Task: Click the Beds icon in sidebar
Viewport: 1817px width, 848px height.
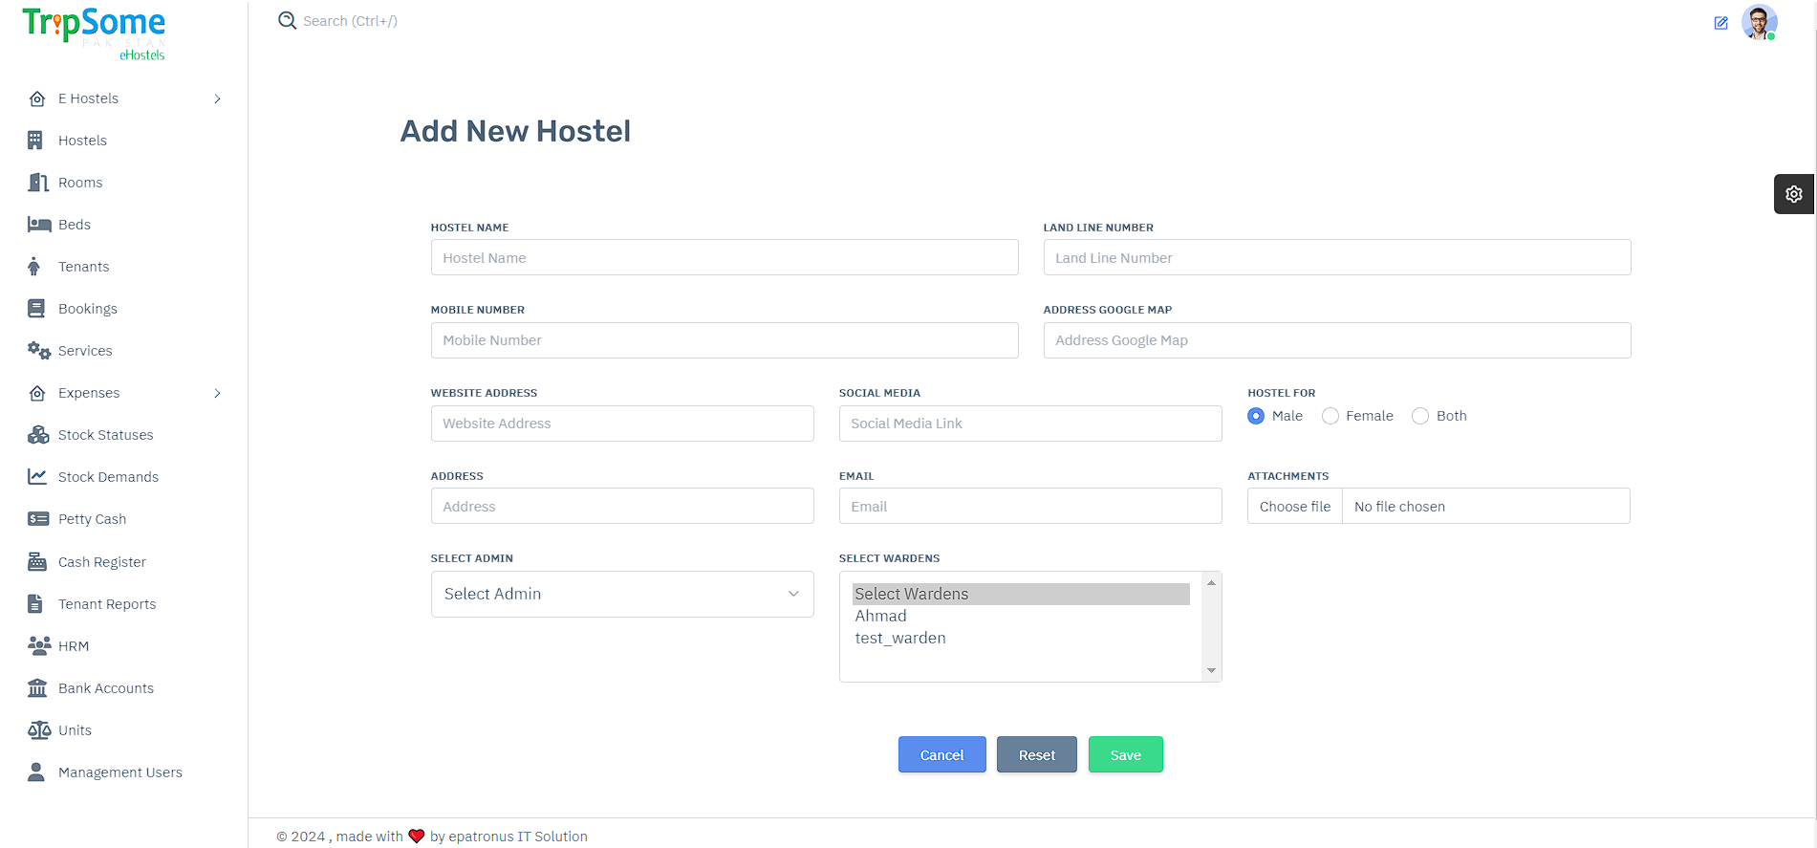Action: pyautogui.click(x=38, y=225)
